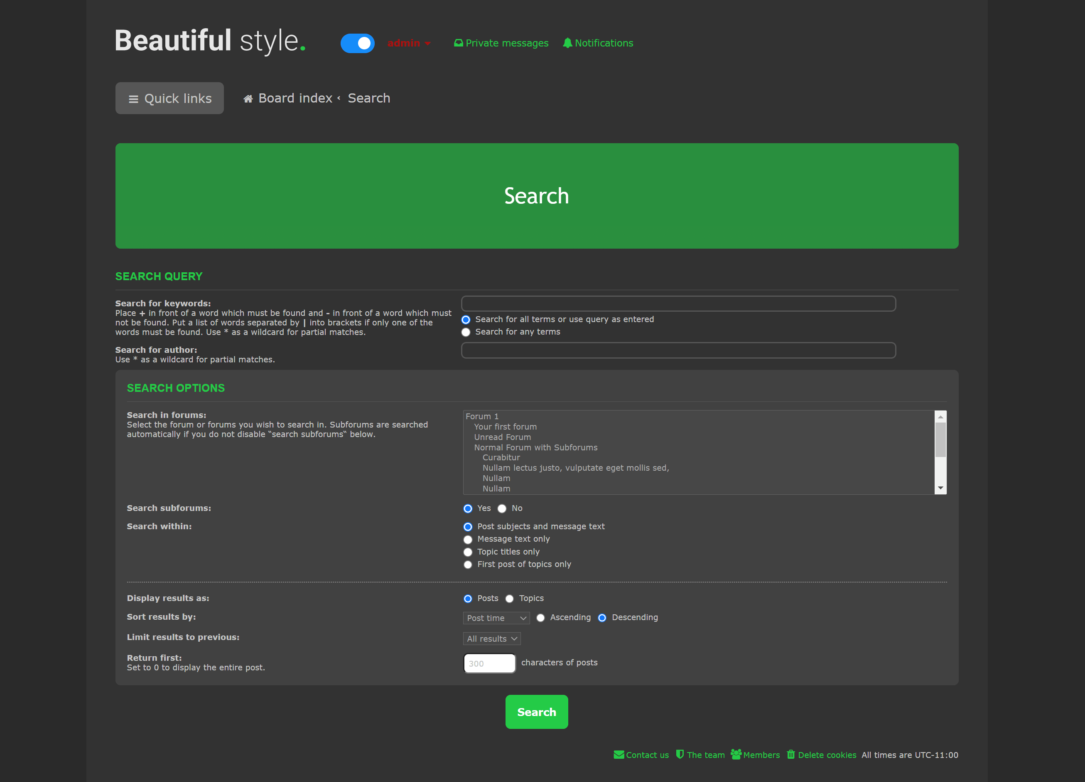Click the Notifications bell icon

pos(567,43)
